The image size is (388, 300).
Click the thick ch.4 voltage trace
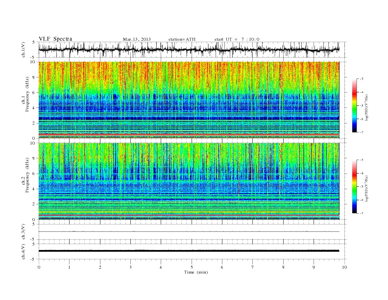(x=189, y=251)
